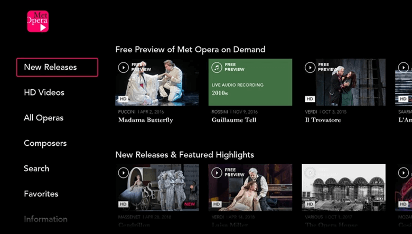Click HD badge on Madama Butterfly thumbnail

123,99
